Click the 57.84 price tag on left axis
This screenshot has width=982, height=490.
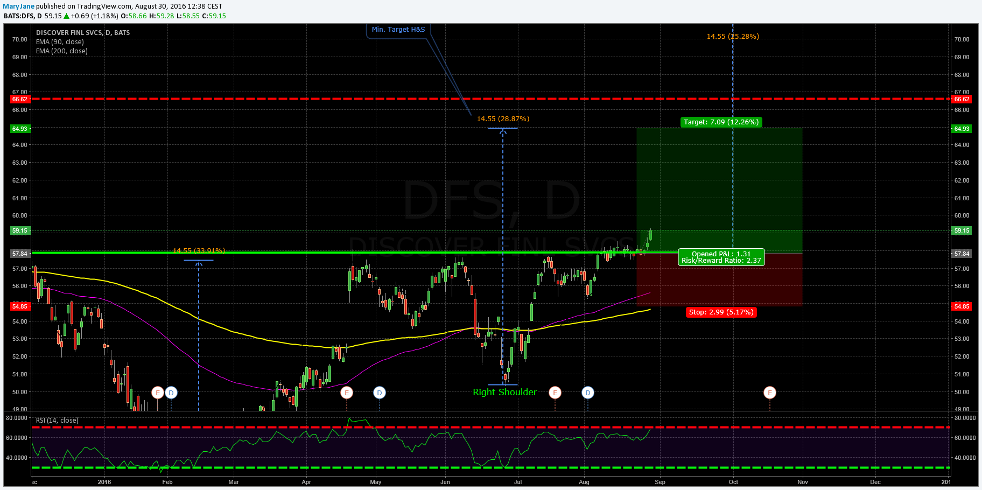(20, 254)
